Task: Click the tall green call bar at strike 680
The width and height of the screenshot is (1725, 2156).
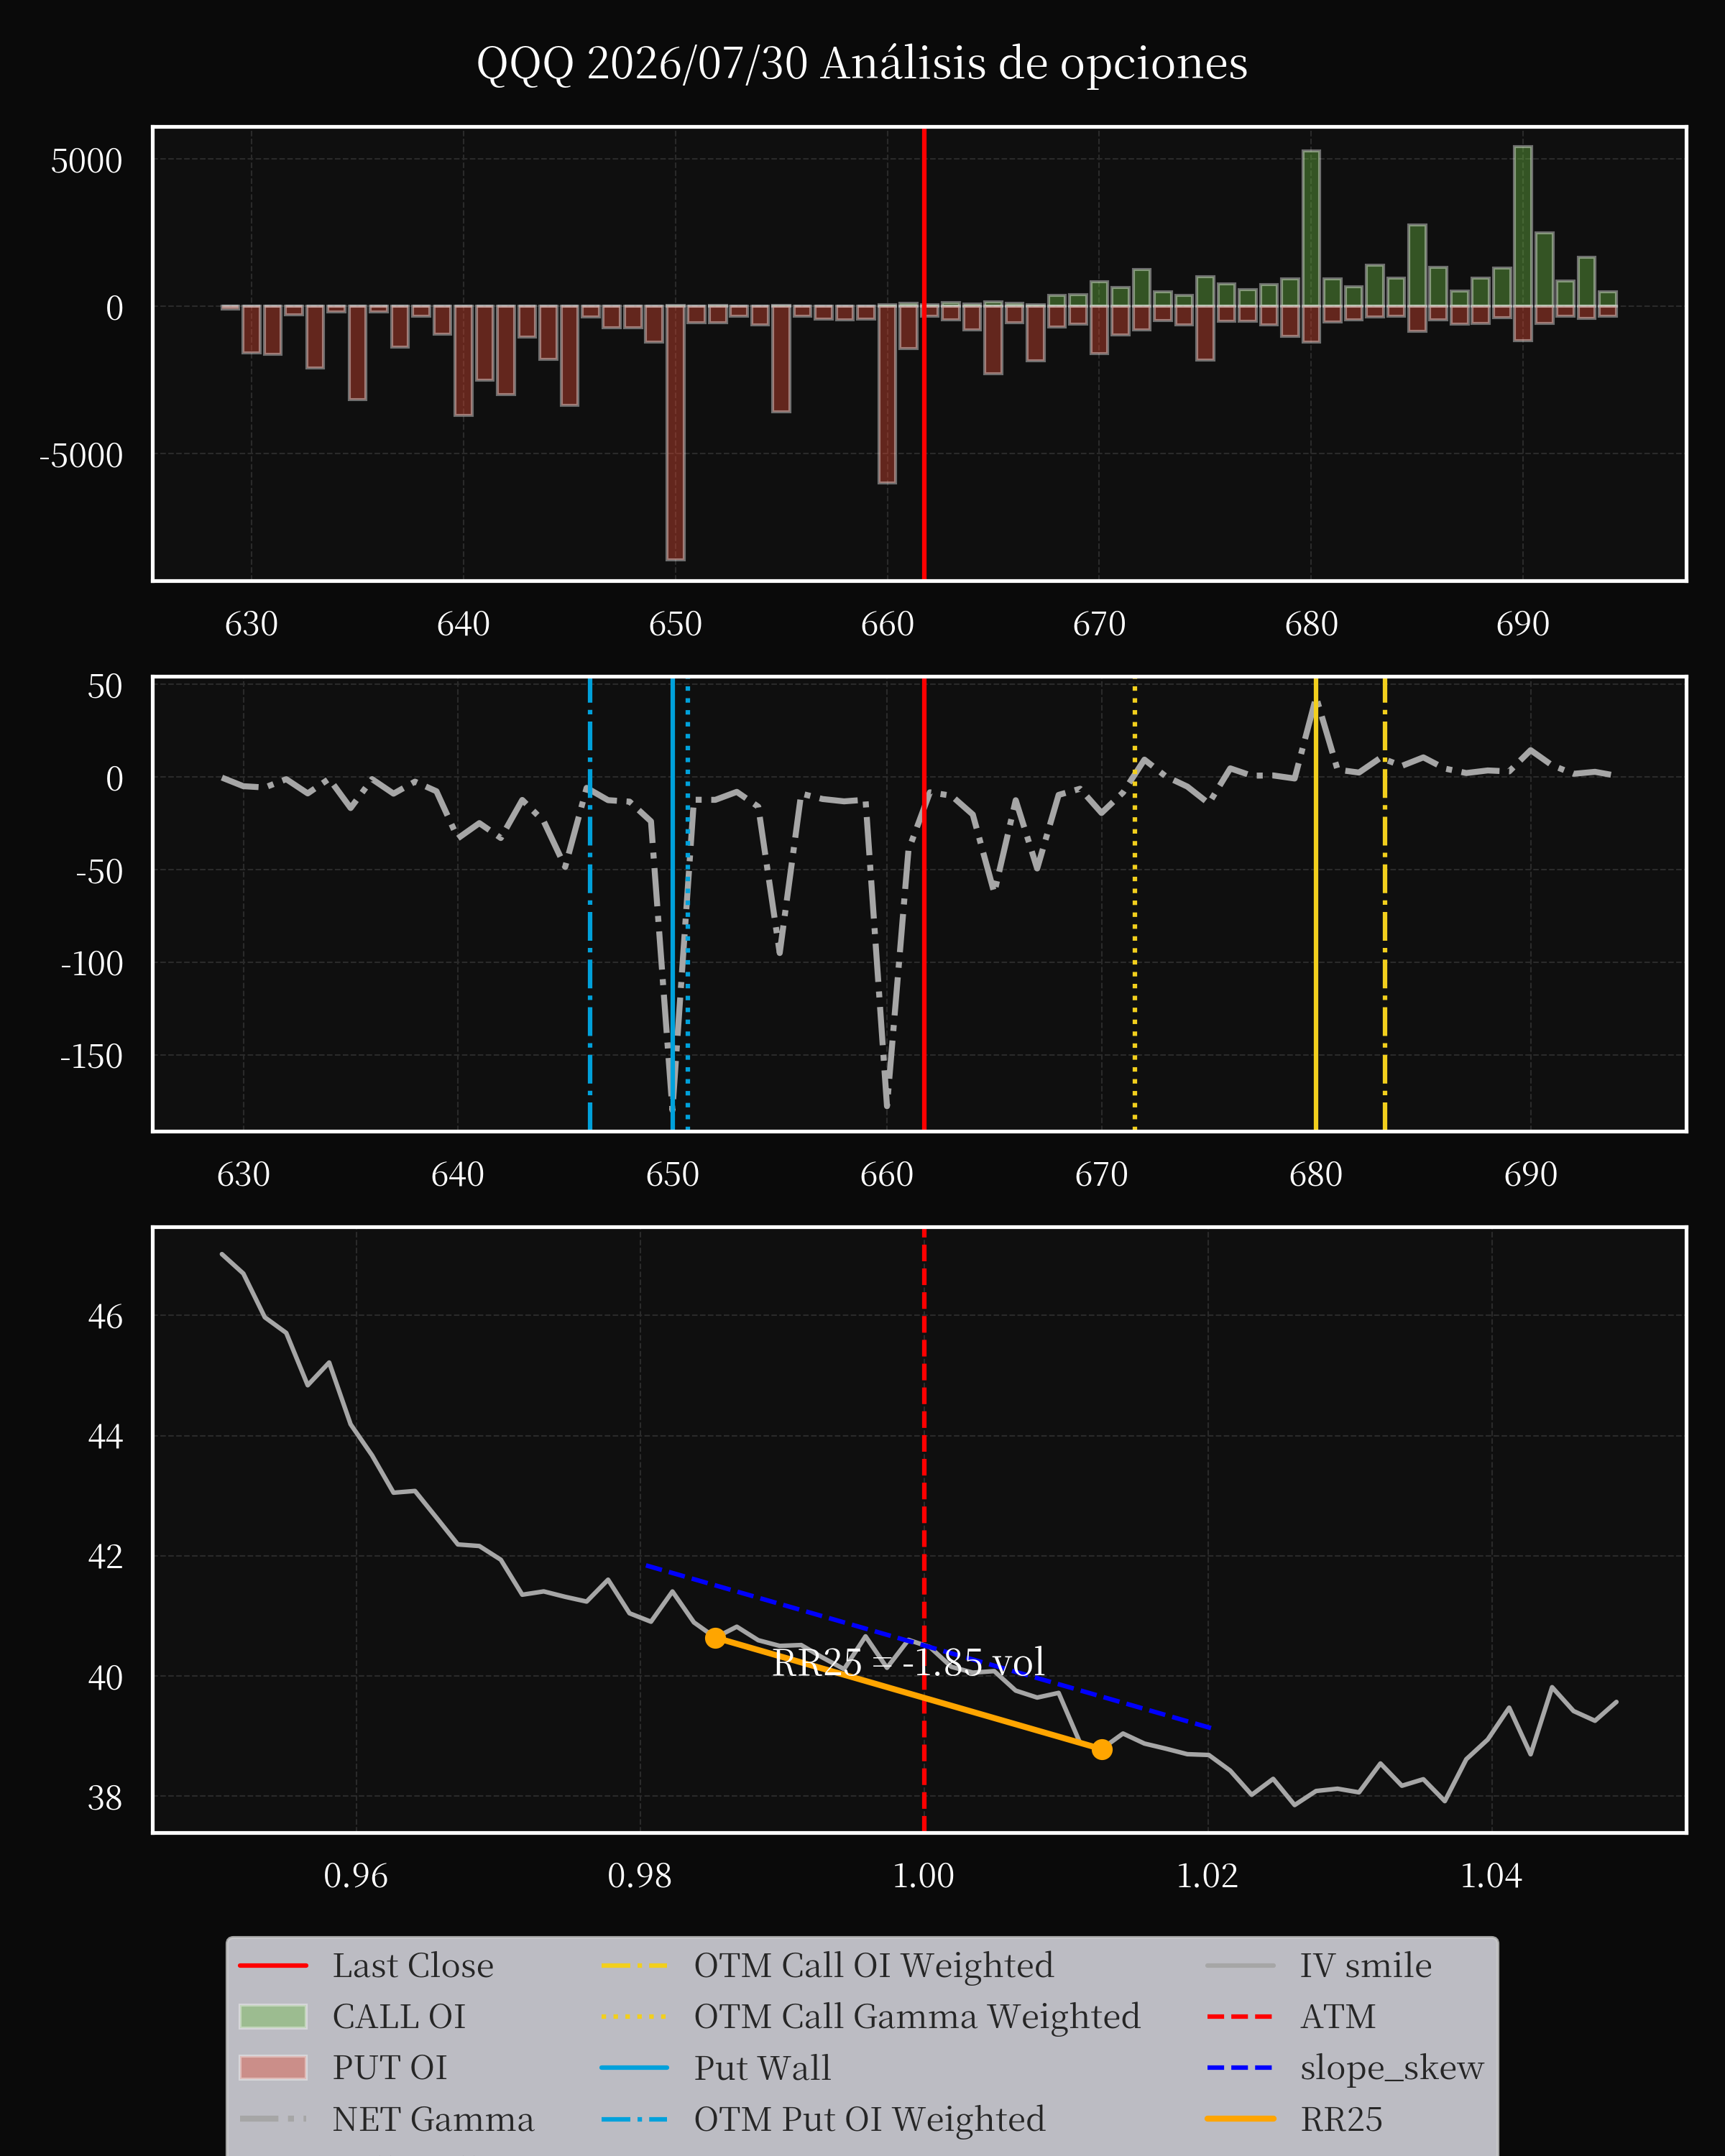Action: point(1311,229)
